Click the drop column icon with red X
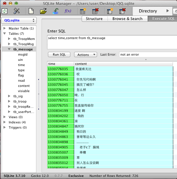 coord(122,11)
